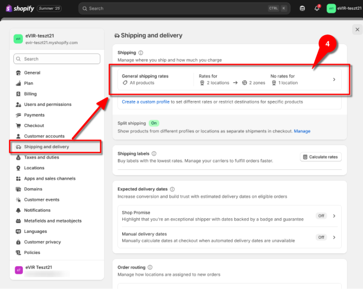Screen dimensions: 363x289
Task: Click the Shipping labels info icon
Action: pos(154,154)
